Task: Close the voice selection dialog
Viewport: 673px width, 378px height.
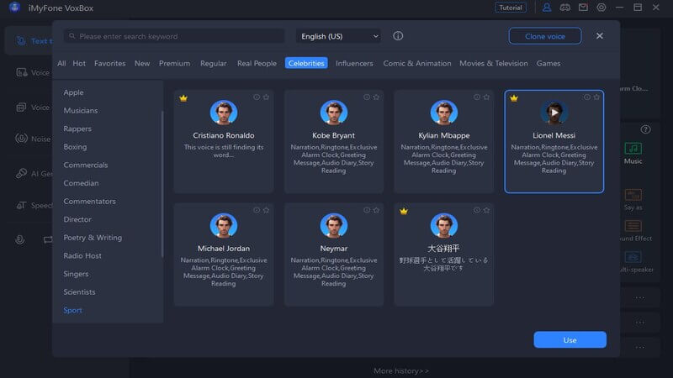Action: click(600, 36)
